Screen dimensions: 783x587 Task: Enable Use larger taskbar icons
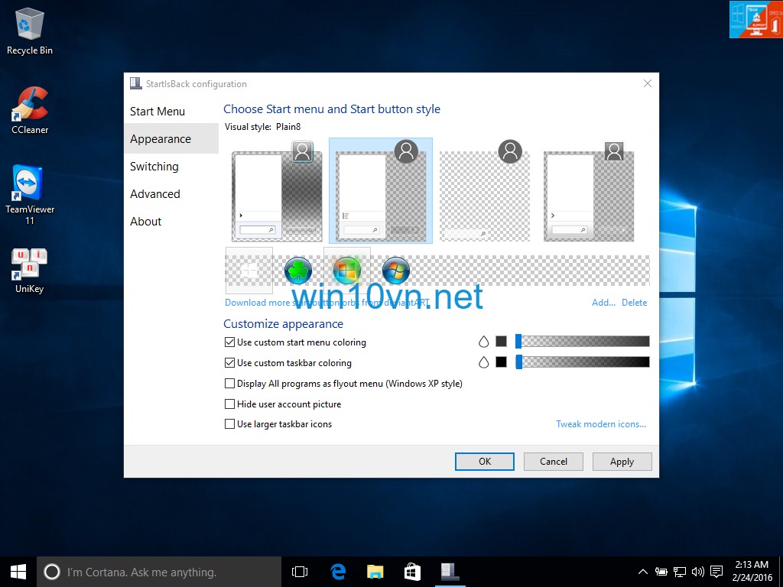(229, 423)
